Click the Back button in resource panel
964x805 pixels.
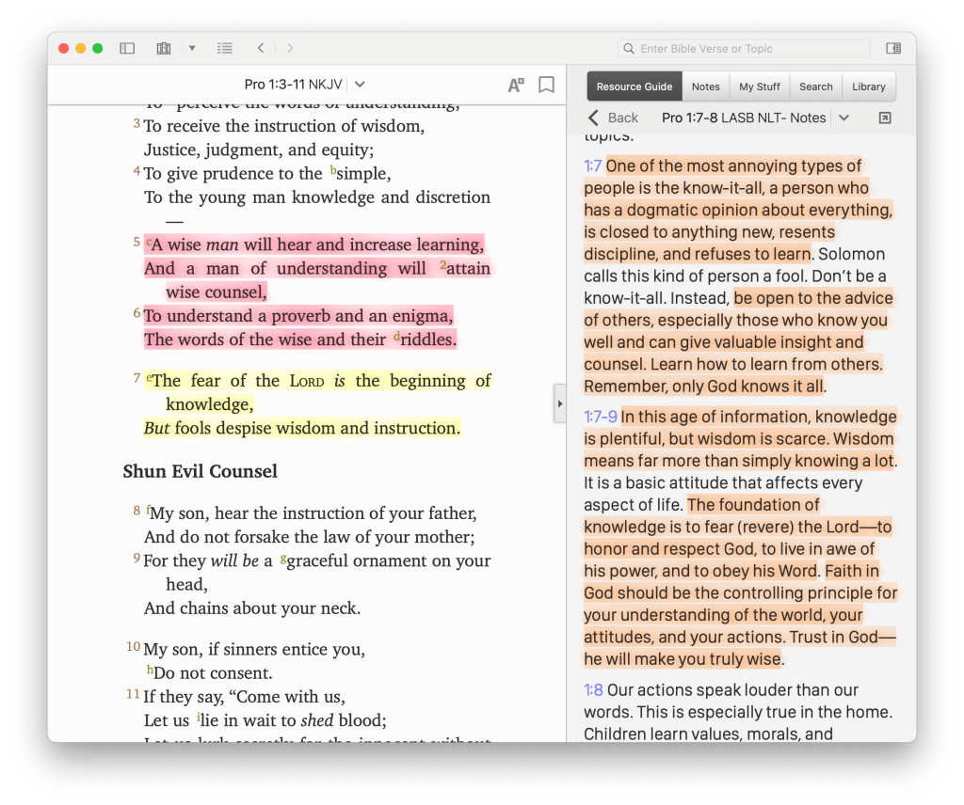613,118
